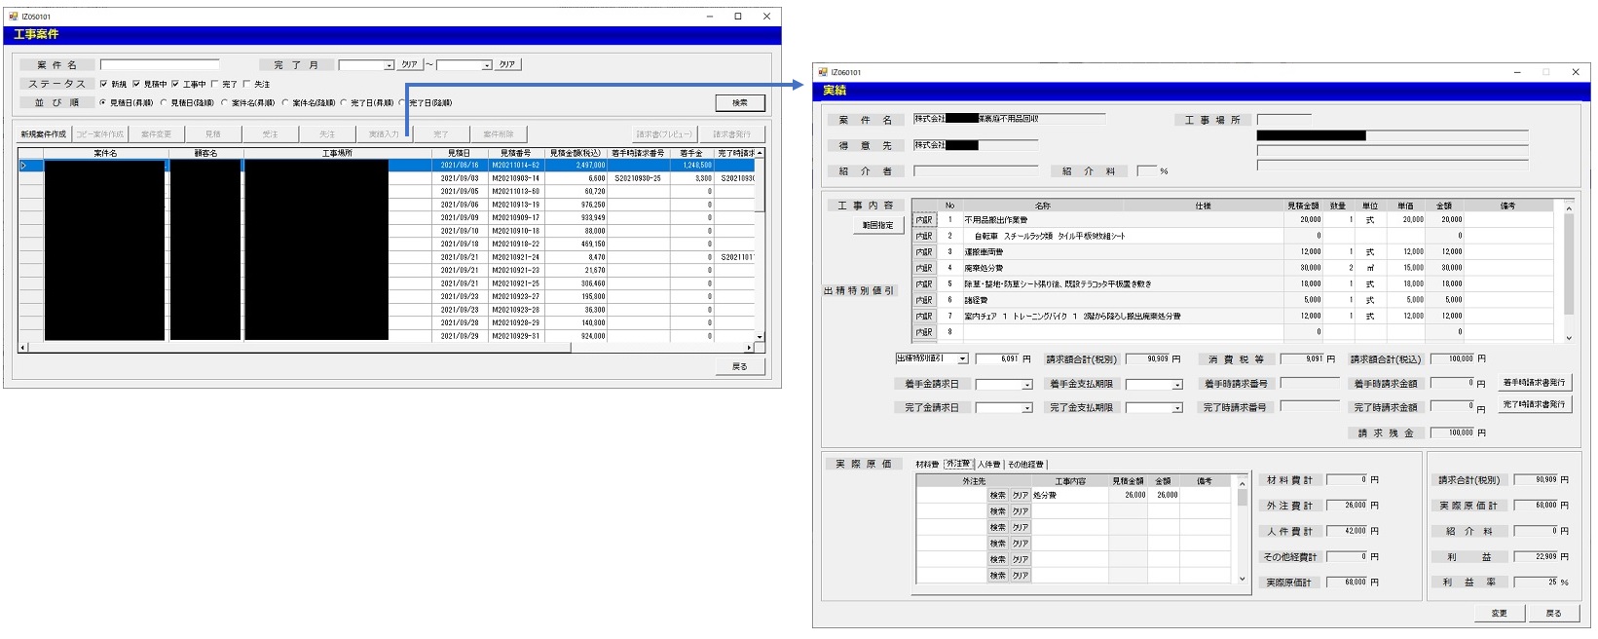Click the 紹介者 input field
The width and height of the screenshot is (1598, 639).
976,170
